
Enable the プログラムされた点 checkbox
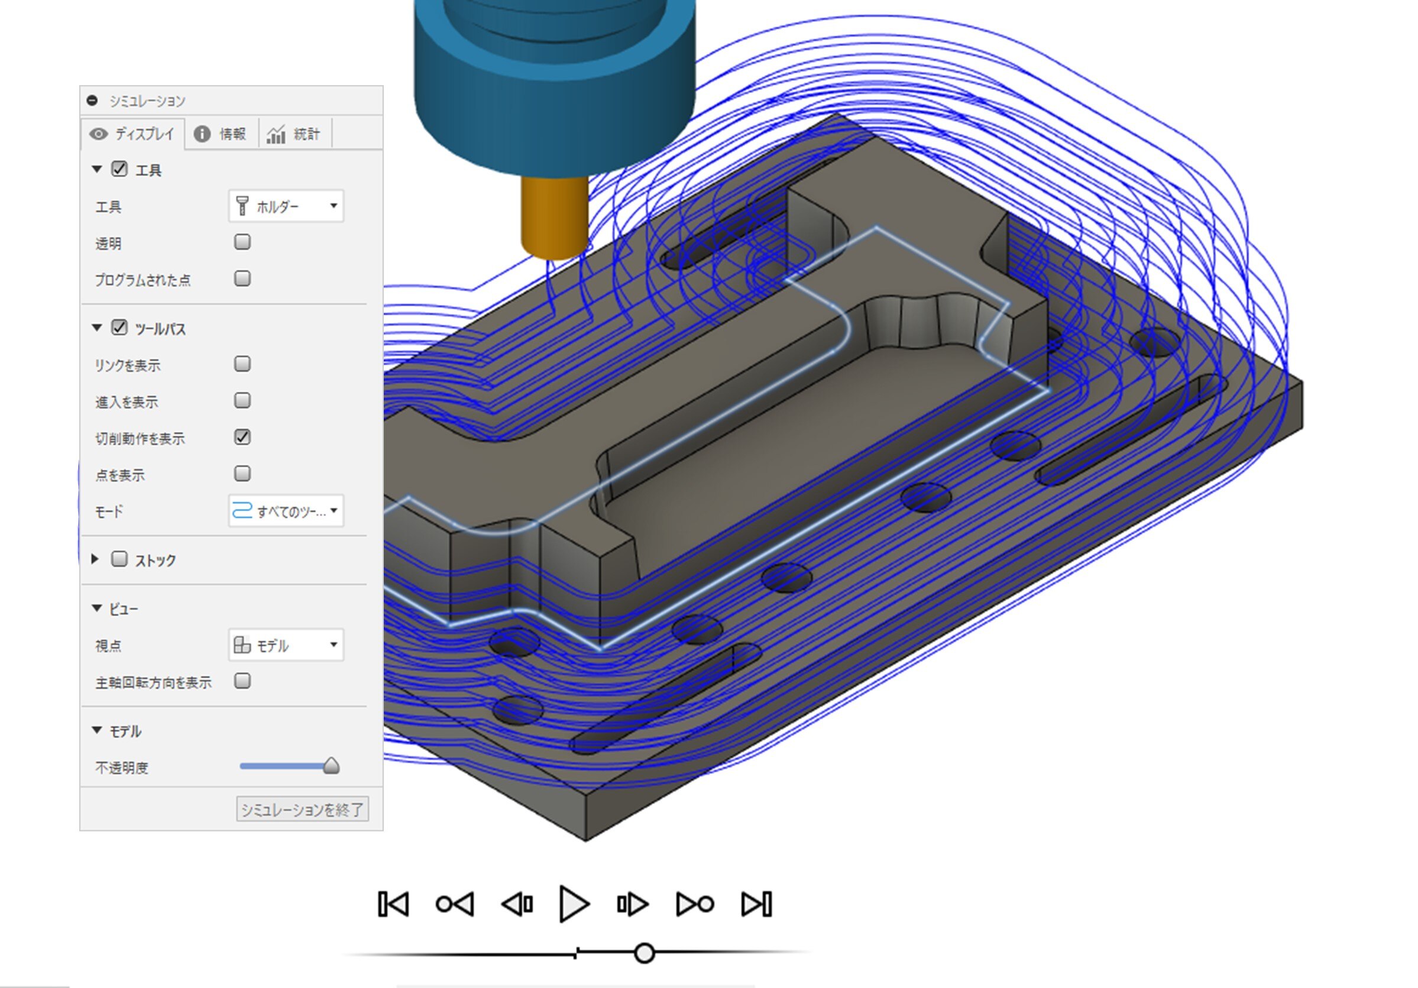click(x=242, y=278)
